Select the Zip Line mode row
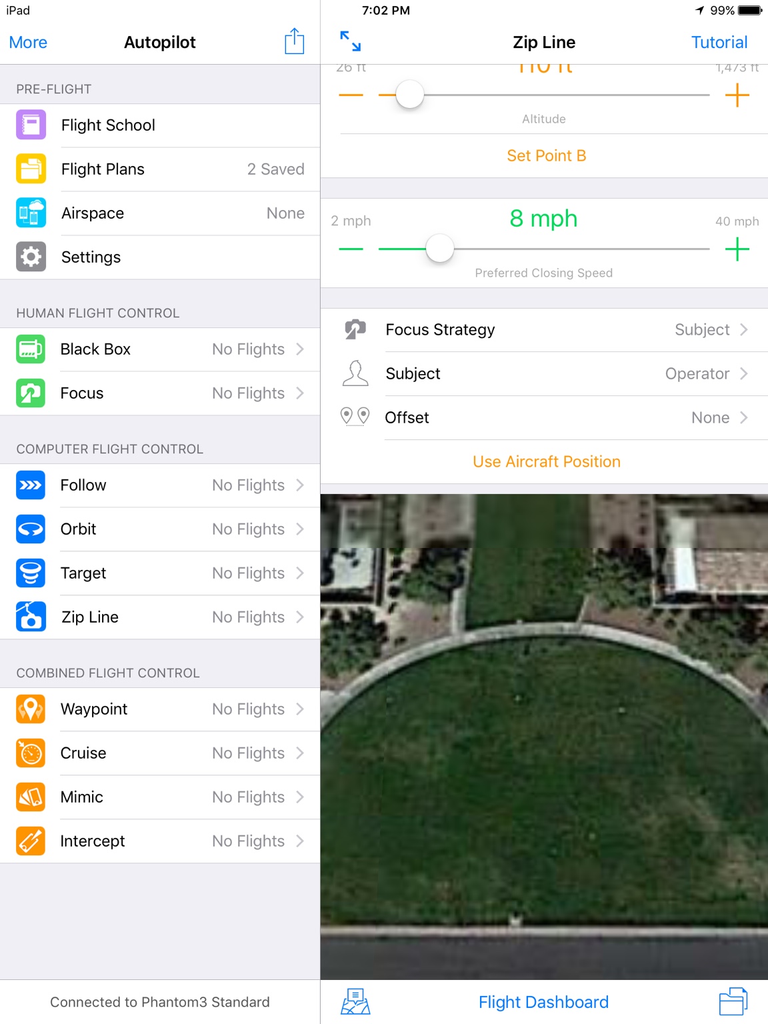This screenshot has height=1024, width=768. 160,617
